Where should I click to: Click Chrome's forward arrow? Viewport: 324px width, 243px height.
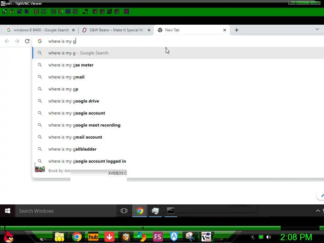[17, 41]
